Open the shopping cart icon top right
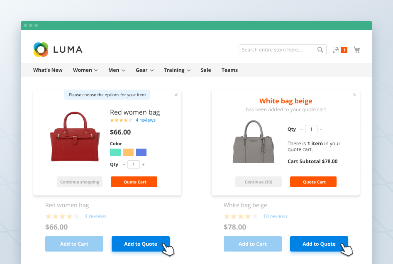The image size is (393, 264). 356,49
